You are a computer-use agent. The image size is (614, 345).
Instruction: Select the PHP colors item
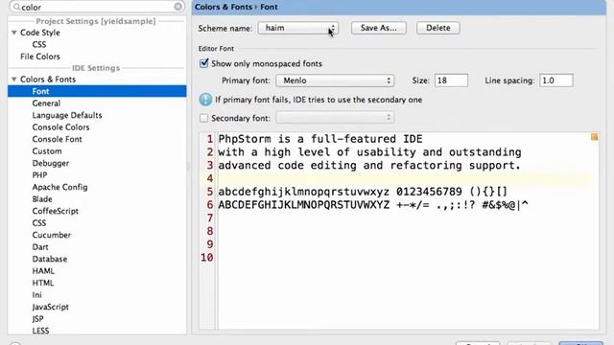[x=39, y=174]
